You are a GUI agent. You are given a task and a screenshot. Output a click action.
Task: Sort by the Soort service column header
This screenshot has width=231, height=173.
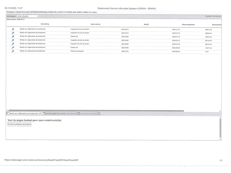[95, 25]
